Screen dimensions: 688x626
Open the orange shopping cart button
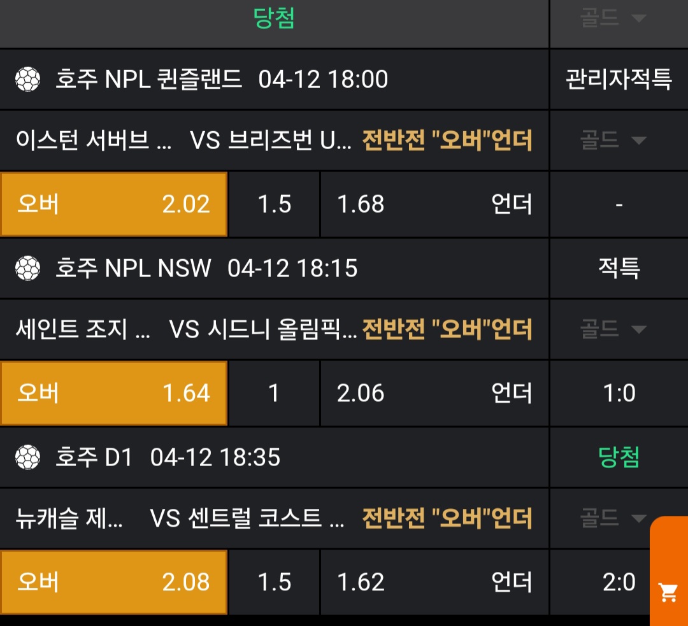tap(669, 592)
